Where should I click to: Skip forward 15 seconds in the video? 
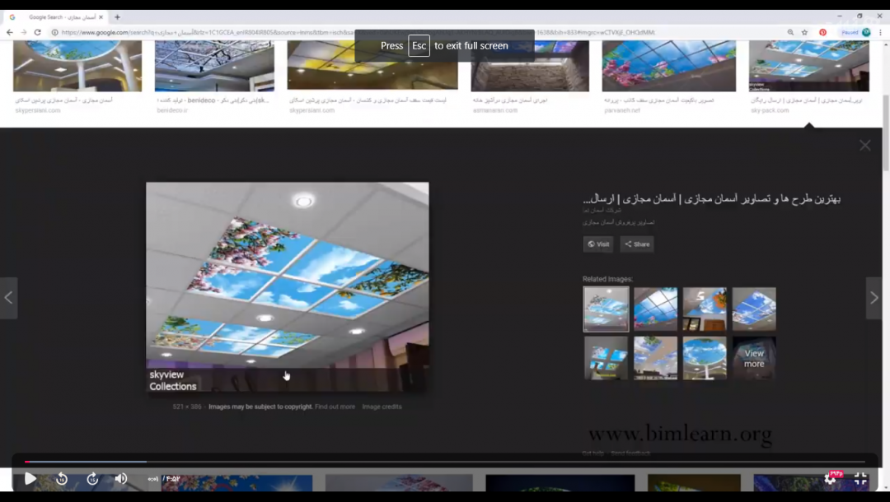pyautogui.click(x=92, y=478)
